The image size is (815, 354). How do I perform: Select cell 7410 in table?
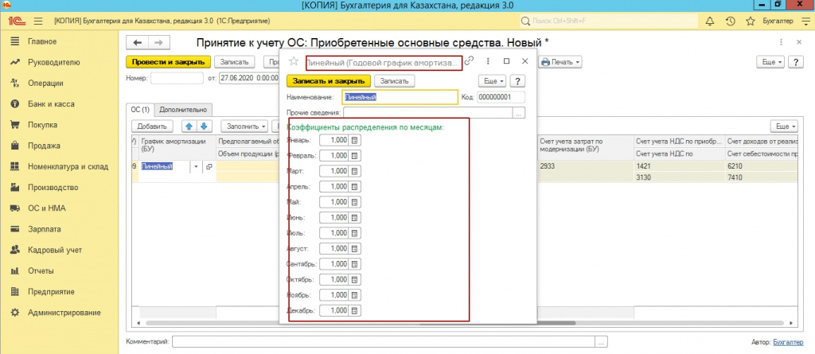click(762, 177)
